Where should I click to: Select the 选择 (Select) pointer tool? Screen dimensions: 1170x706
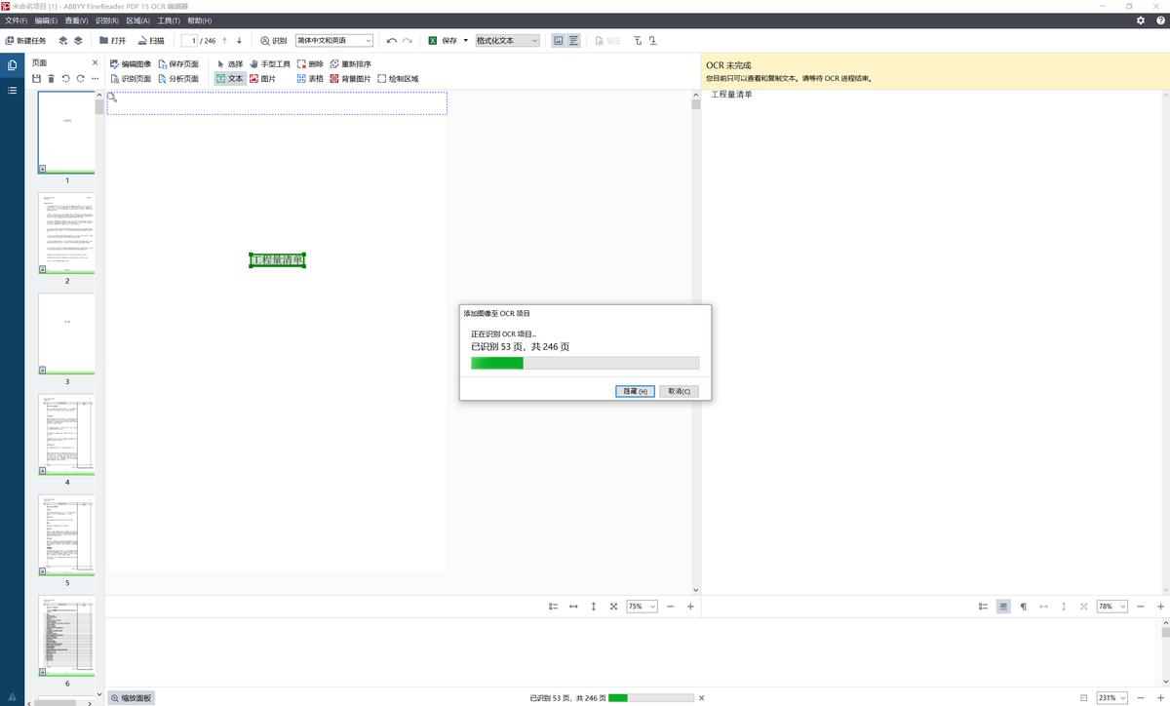(x=230, y=64)
